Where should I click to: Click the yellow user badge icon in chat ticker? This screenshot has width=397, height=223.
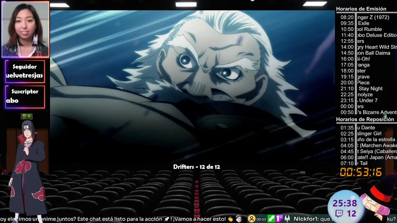tap(252, 219)
